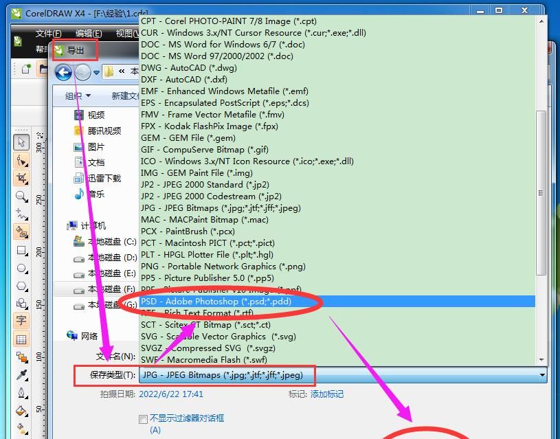Open the 腾讯视频 folder

click(97, 131)
